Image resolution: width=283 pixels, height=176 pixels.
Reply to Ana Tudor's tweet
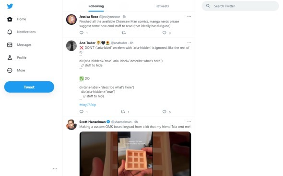(82, 112)
